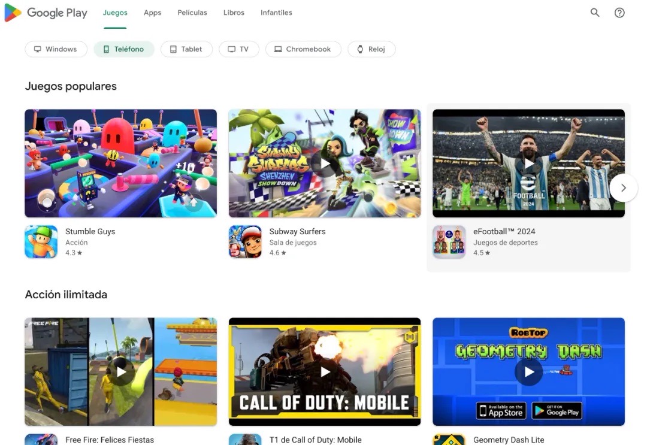The width and height of the screenshot is (647, 445).
Task: Open Free Fire: Felices Fiestas title
Action: [x=110, y=440]
